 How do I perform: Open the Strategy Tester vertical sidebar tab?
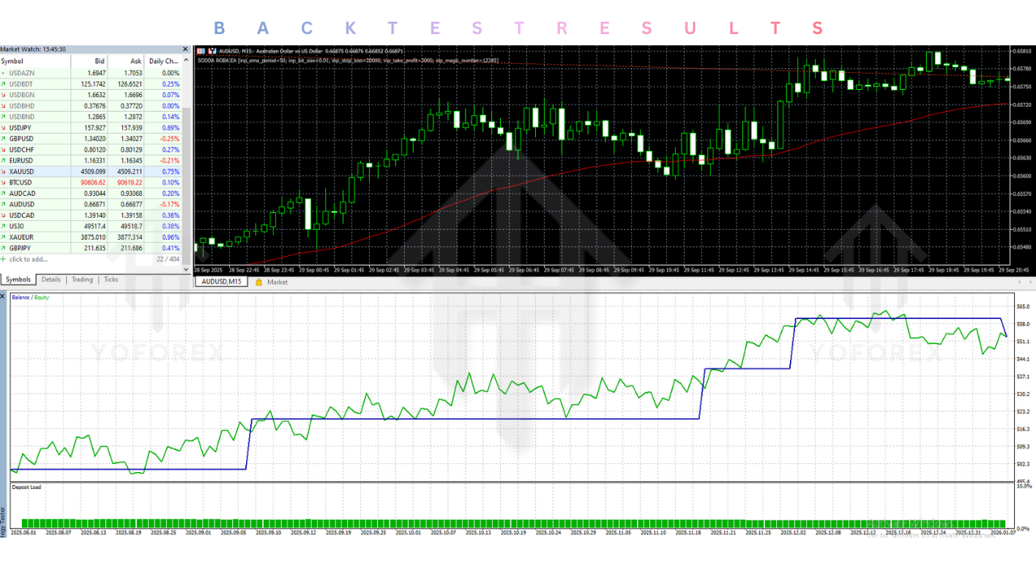click(3, 534)
